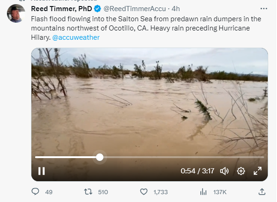The height and width of the screenshot is (202, 277).
Task: Click the video progress scrubber handle
Action: pos(100,157)
